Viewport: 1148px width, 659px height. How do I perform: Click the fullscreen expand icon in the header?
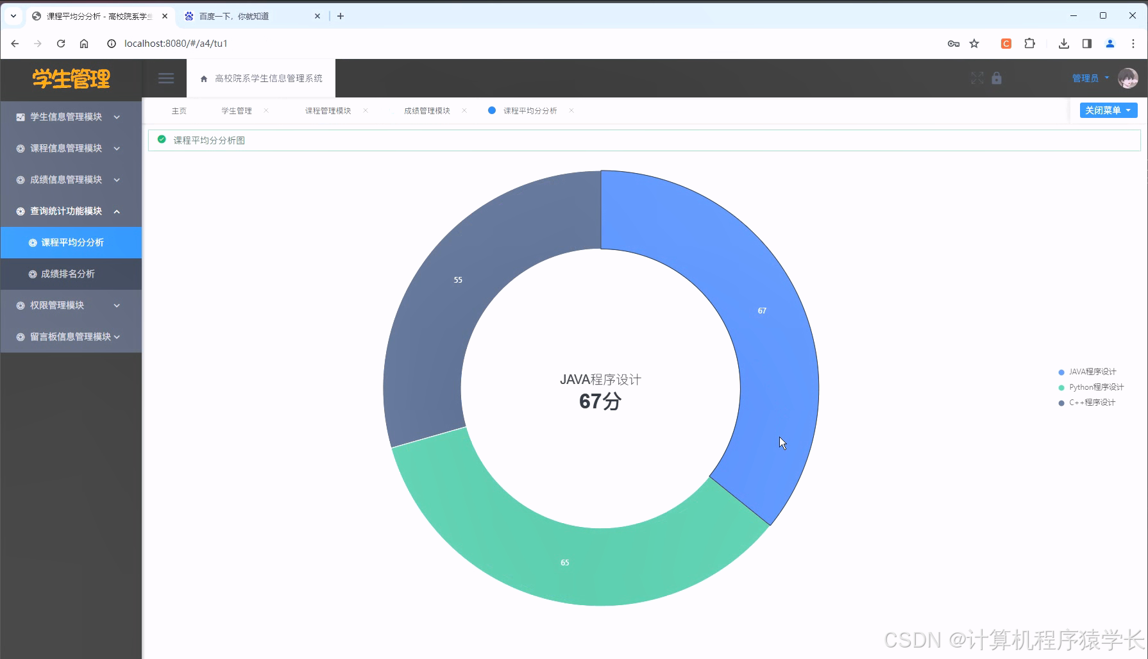pos(977,78)
